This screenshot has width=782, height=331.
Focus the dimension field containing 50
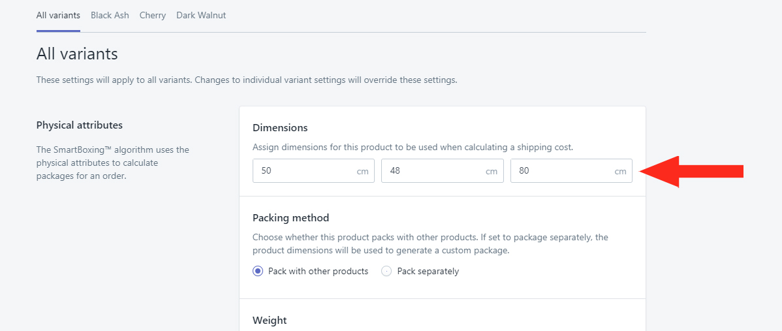pos(314,171)
